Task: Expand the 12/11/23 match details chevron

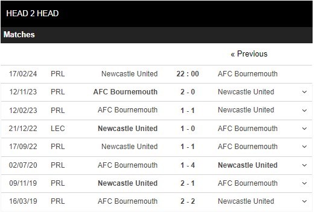Action: click(x=304, y=92)
